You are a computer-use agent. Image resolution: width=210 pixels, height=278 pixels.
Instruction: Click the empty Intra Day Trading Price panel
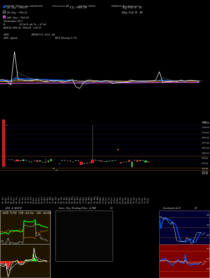pyautogui.click(x=84, y=236)
